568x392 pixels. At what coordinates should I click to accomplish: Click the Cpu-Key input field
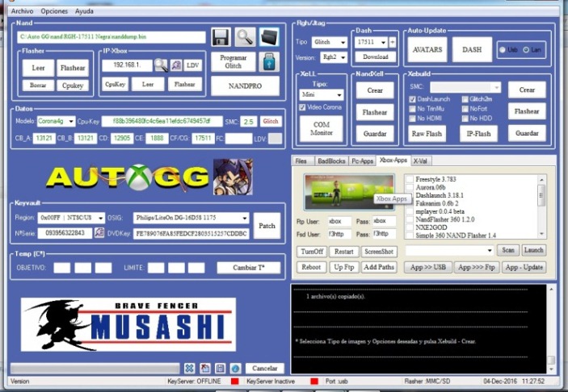click(x=162, y=122)
